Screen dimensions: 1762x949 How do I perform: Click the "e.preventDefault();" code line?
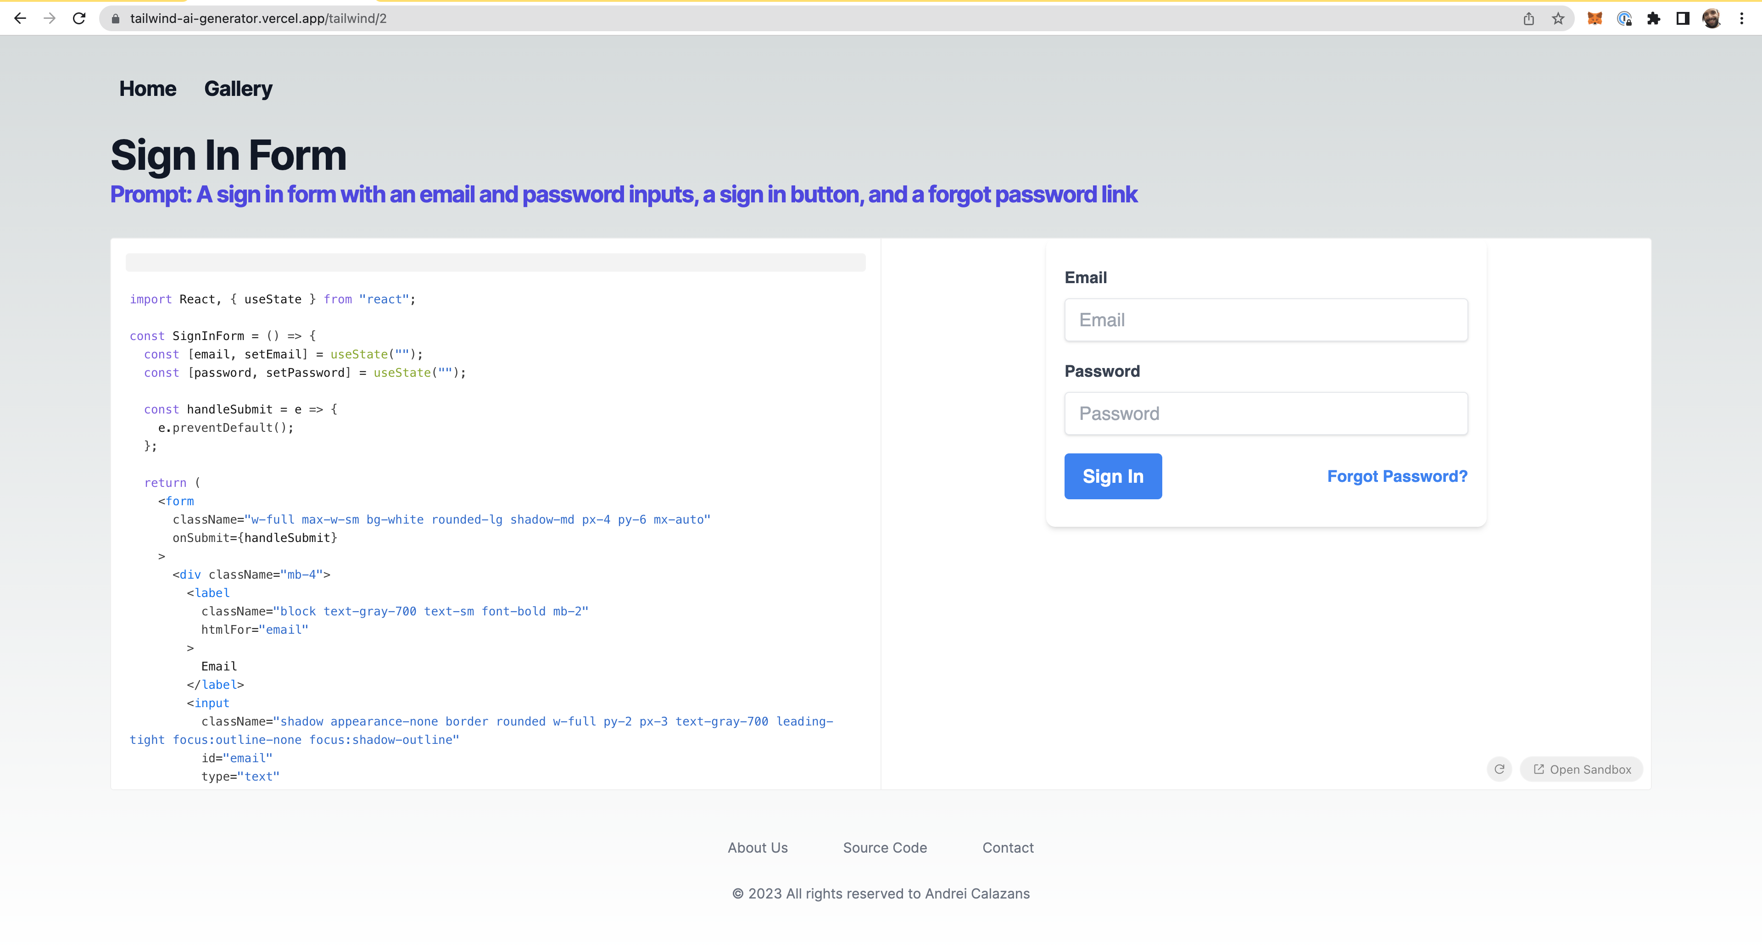click(226, 427)
